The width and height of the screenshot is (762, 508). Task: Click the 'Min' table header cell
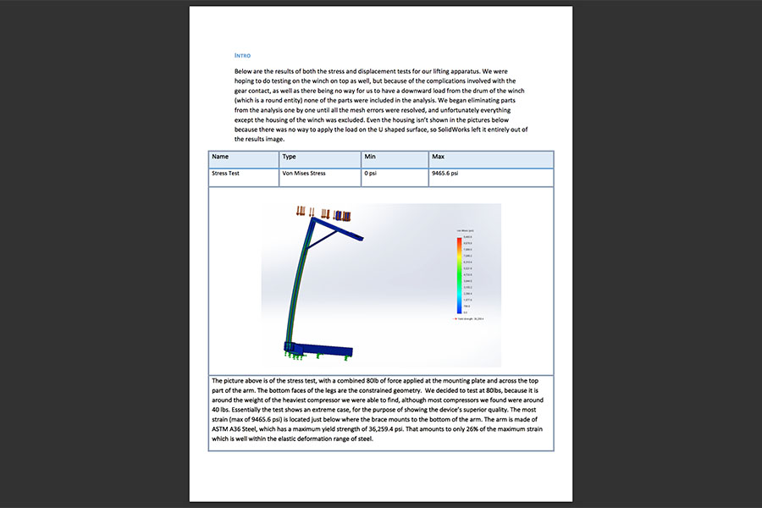395,159
